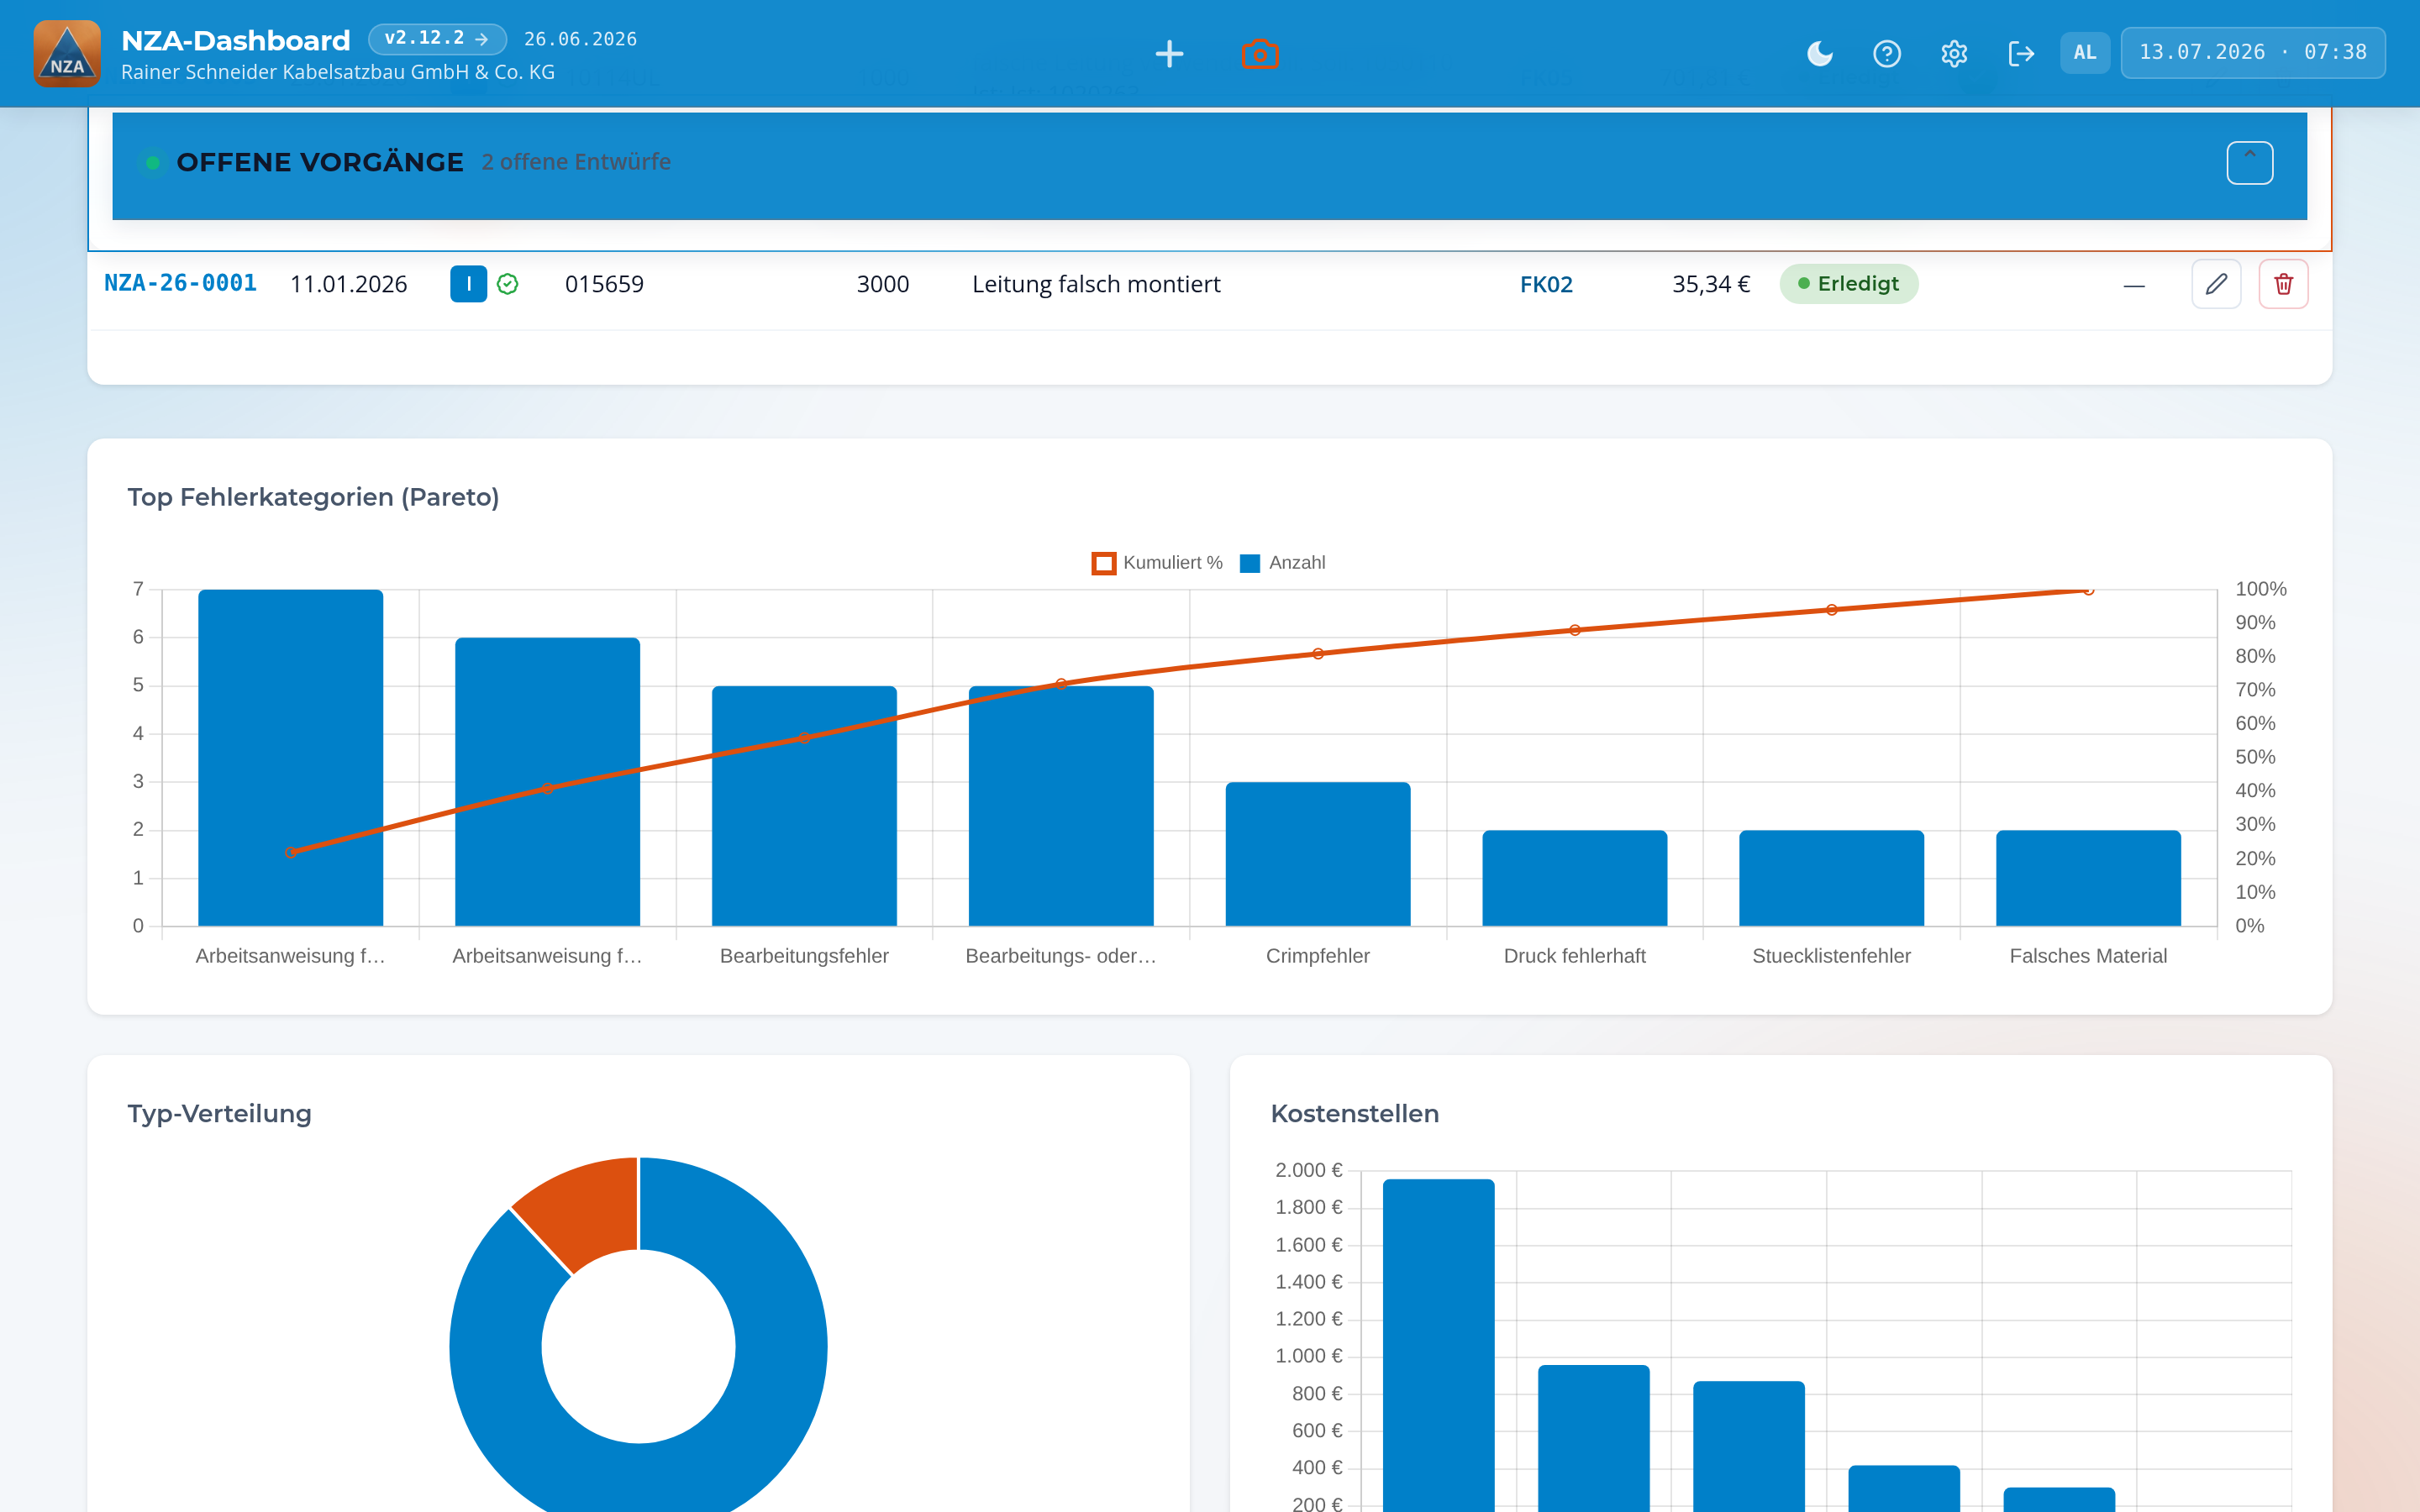This screenshot has width=2420, height=1512.
Task: Open settings gear icon
Action: pos(1954,53)
